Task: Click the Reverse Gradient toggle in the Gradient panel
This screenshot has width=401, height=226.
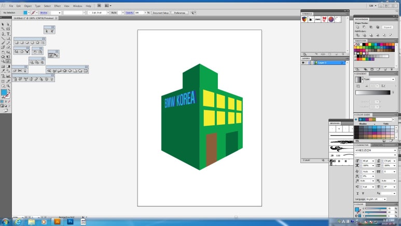Action: pyautogui.click(x=358, y=86)
